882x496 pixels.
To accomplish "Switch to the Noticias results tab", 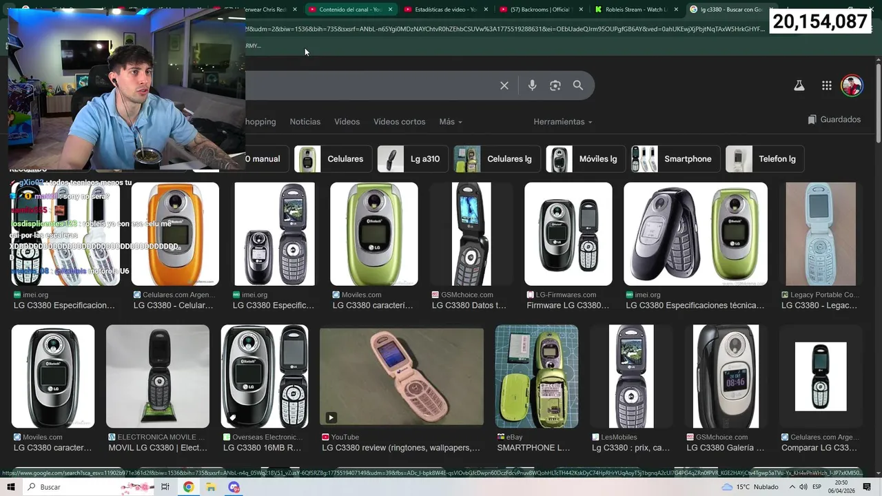I will click(x=305, y=122).
